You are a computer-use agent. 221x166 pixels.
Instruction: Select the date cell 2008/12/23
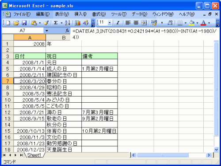[30, 150]
